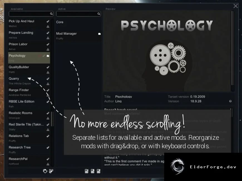Select the highlighted Psychology mod

point(29,58)
